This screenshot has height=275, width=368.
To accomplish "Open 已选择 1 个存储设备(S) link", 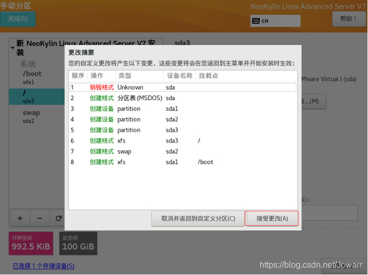I will [x=44, y=266].
